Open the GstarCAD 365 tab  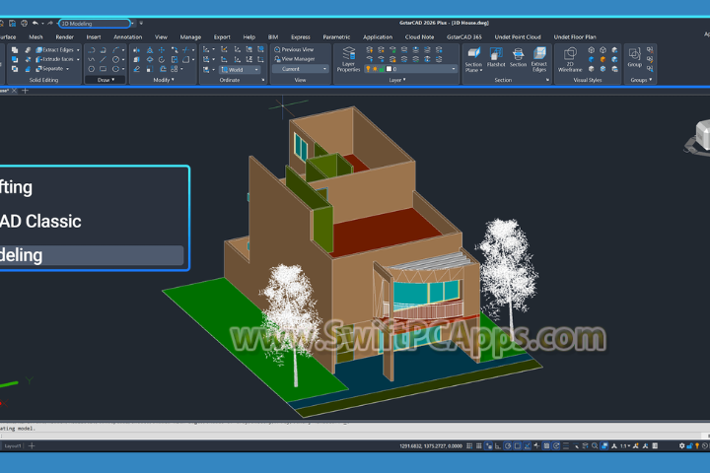(x=464, y=37)
